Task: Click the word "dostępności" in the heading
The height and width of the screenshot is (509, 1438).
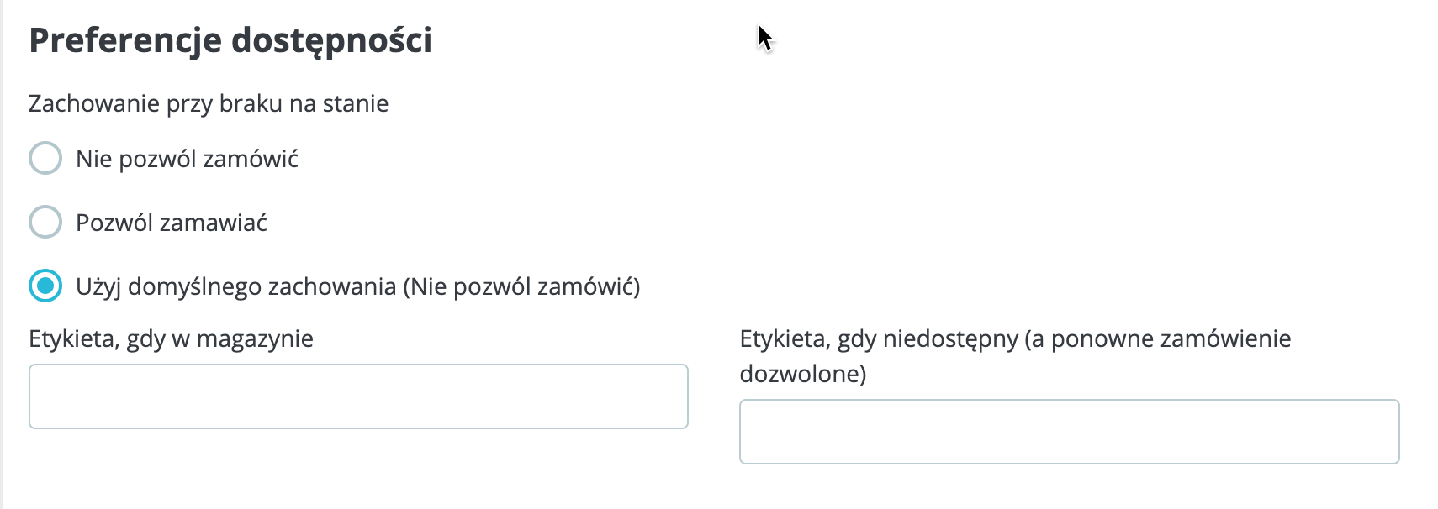Action: 331,40
